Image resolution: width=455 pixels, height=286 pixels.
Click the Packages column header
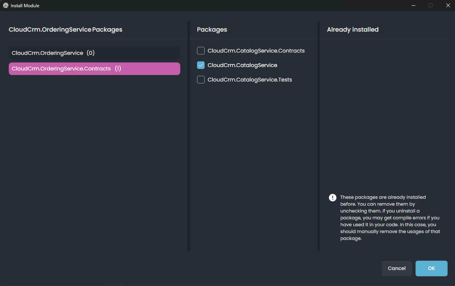[212, 29]
